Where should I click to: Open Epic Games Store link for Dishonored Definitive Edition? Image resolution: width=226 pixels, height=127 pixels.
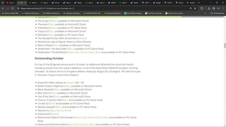tap(79, 125)
